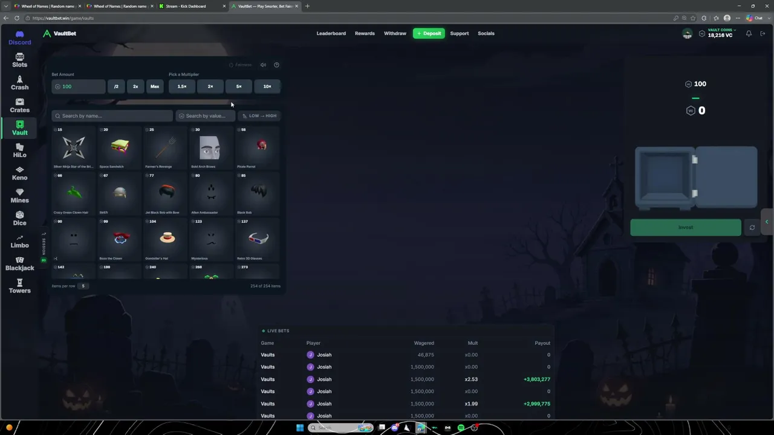The image size is (774, 435).
Task: Open Fairness settings
Action: (x=241, y=65)
